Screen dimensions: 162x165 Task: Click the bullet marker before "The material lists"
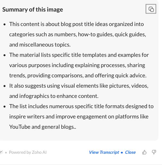click(x=4, y=55)
